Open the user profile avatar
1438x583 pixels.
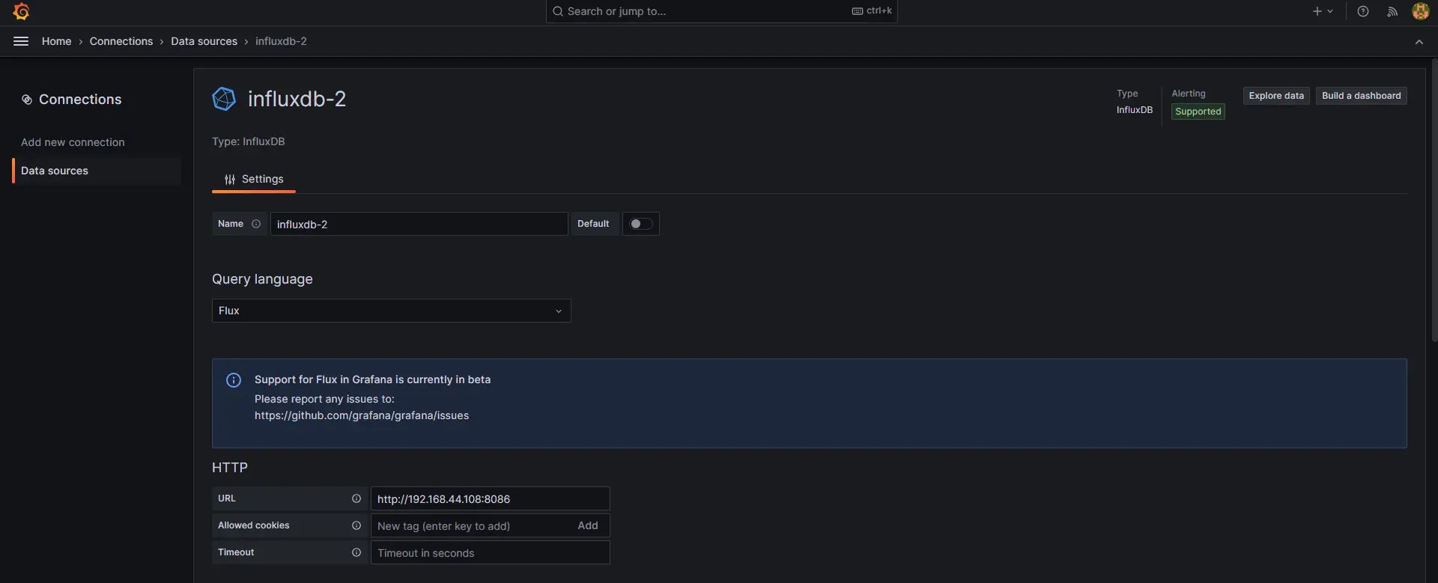tap(1420, 11)
